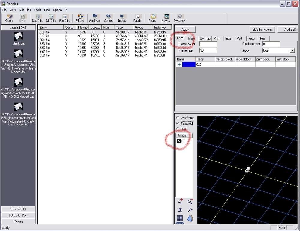The height and width of the screenshot is (231, 300).
Task: Open the Loaded DAT panel header
Action: point(18,28)
